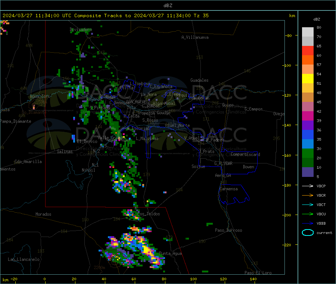
Task: Click the Morados map label
Action: (44, 214)
